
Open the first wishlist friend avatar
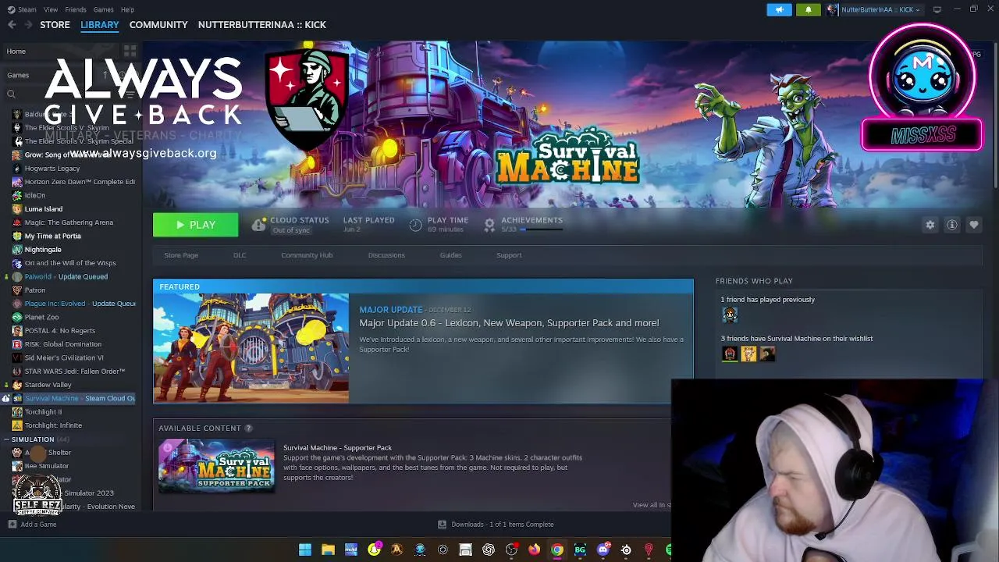[730, 354]
